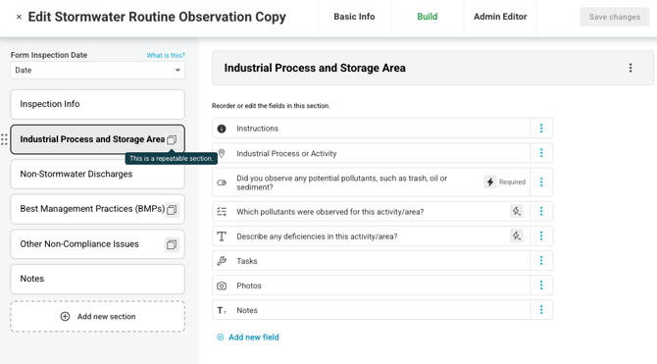Open Photos field options menu
Viewport: 657px width, 364px height.
coord(541,286)
